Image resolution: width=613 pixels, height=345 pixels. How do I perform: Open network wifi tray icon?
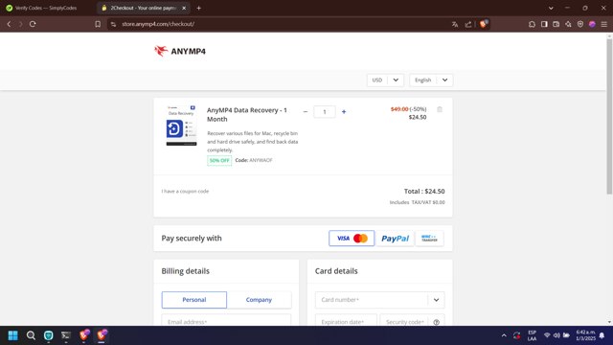(x=547, y=335)
